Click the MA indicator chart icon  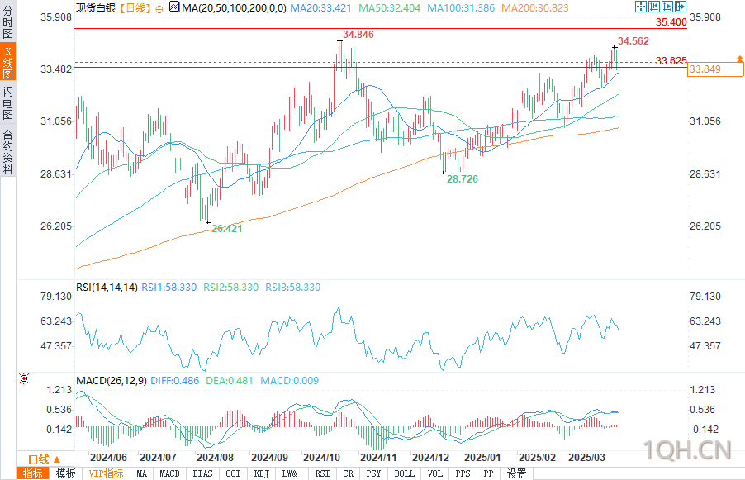pyautogui.click(x=174, y=7)
